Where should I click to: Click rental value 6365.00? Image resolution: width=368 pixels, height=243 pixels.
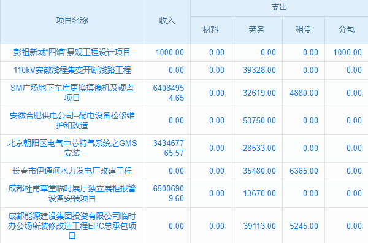click(x=304, y=171)
